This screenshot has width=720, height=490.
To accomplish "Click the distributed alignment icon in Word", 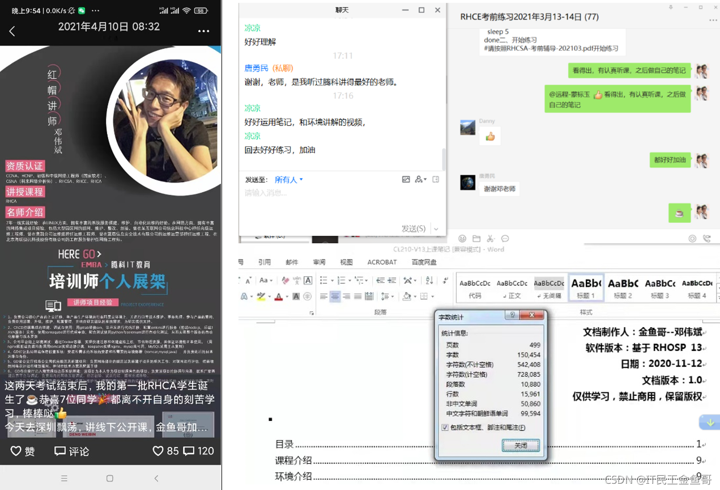I will (x=369, y=296).
